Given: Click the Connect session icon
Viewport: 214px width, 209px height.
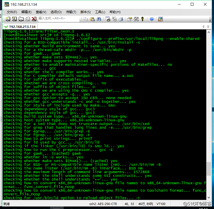Looking at the screenshot, I should coord(8,19).
